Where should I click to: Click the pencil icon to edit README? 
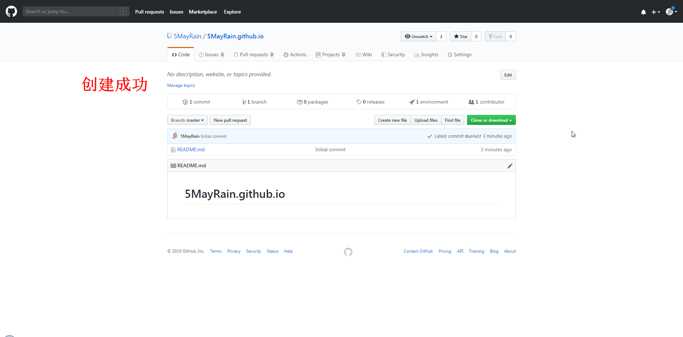510,165
